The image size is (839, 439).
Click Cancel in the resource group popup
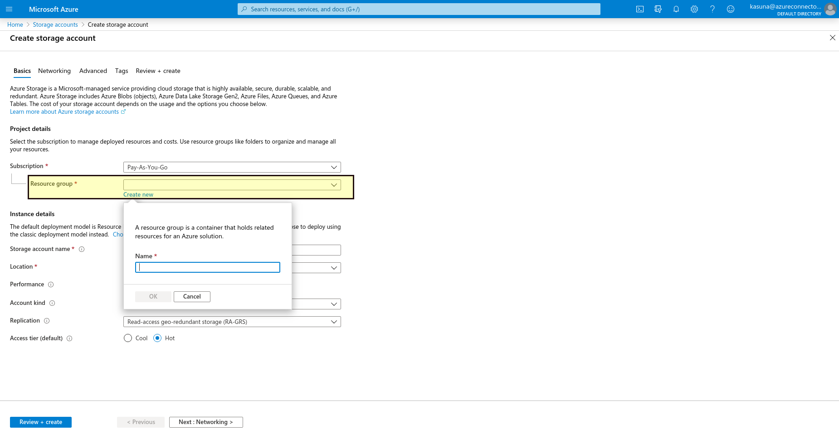tap(192, 297)
